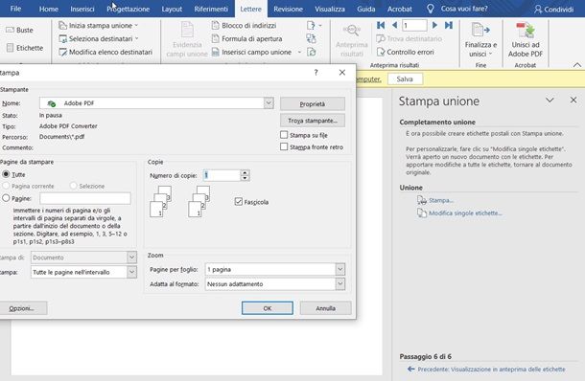Select the Pagine radio button
Viewport: 585px width, 381px height.
tap(6, 198)
